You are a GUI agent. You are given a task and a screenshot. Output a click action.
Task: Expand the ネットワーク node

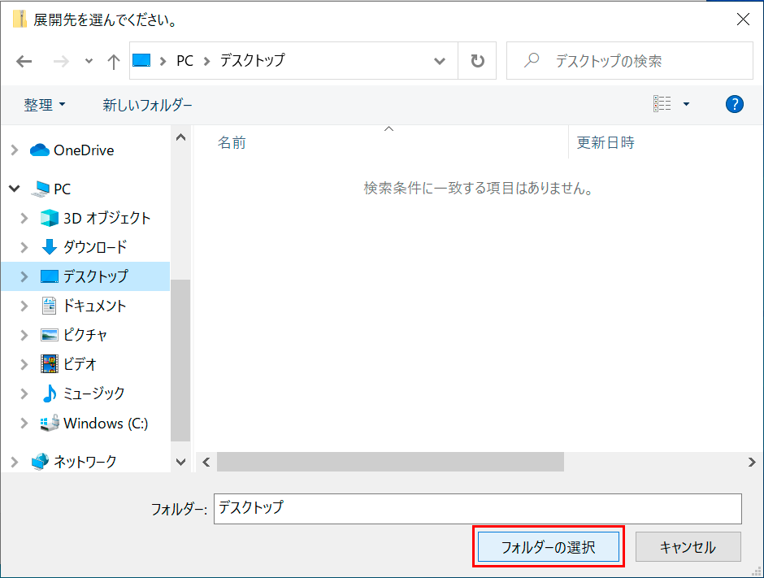click(15, 462)
